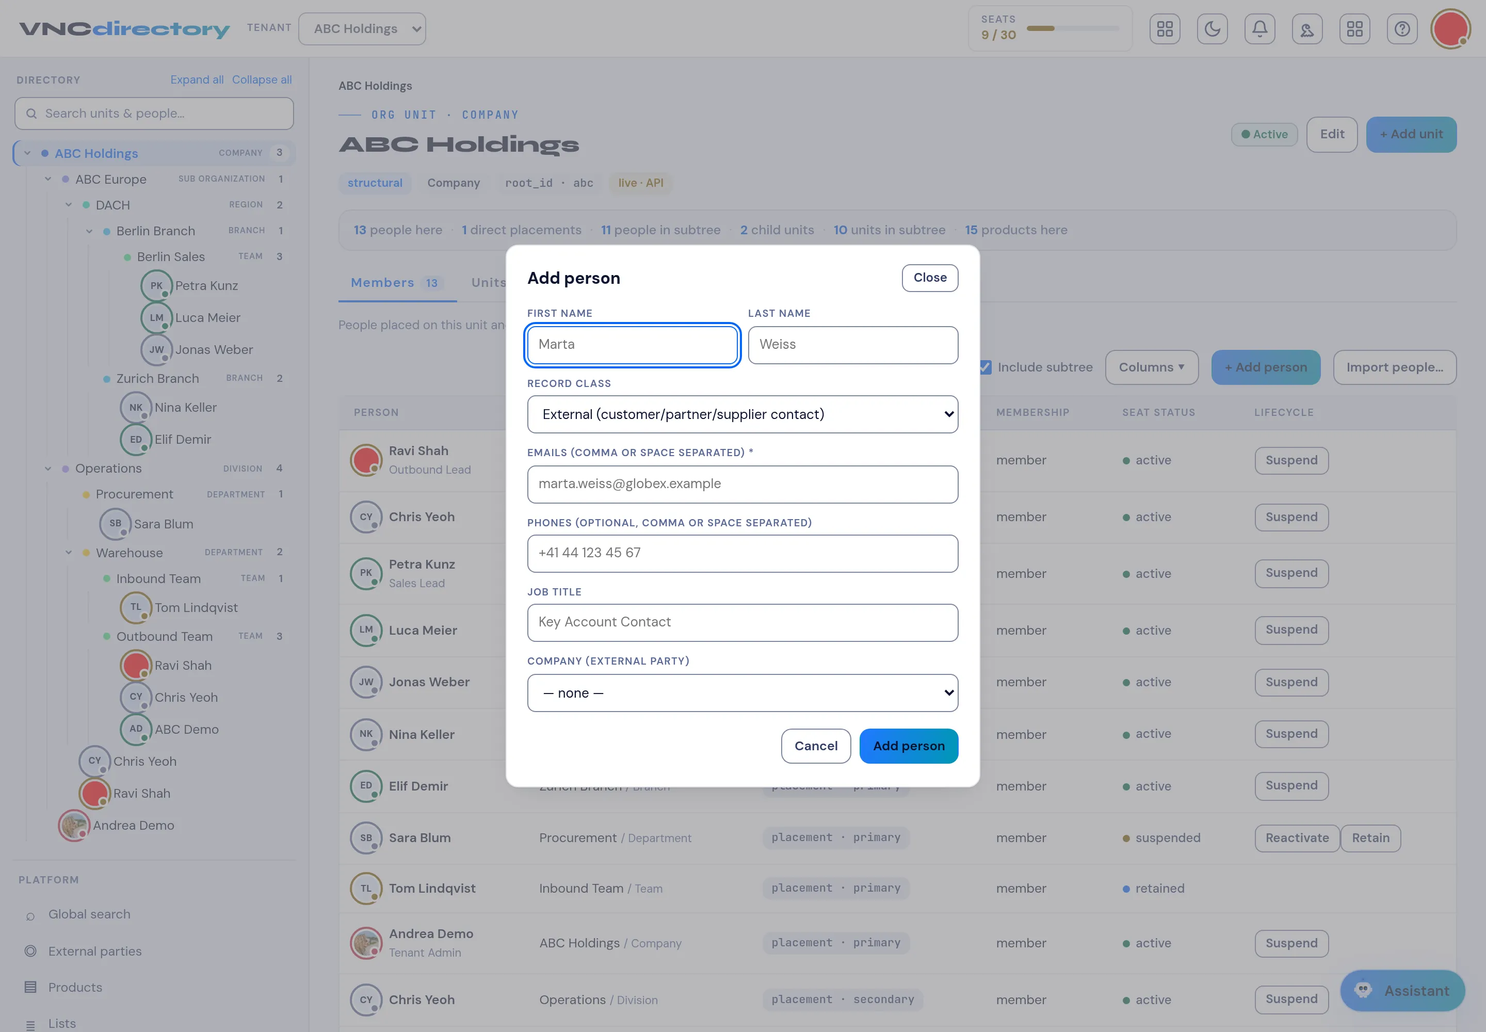1486x1032 pixels.
Task: Click Andrea Demo photo avatar in table
Action: pyautogui.click(x=366, y=943)
